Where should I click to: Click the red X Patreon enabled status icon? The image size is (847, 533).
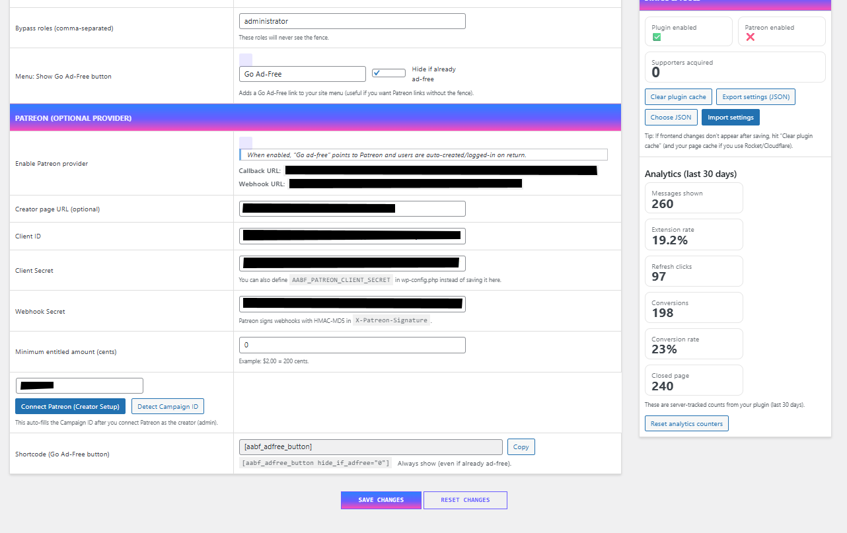click(x=751, y=37)
